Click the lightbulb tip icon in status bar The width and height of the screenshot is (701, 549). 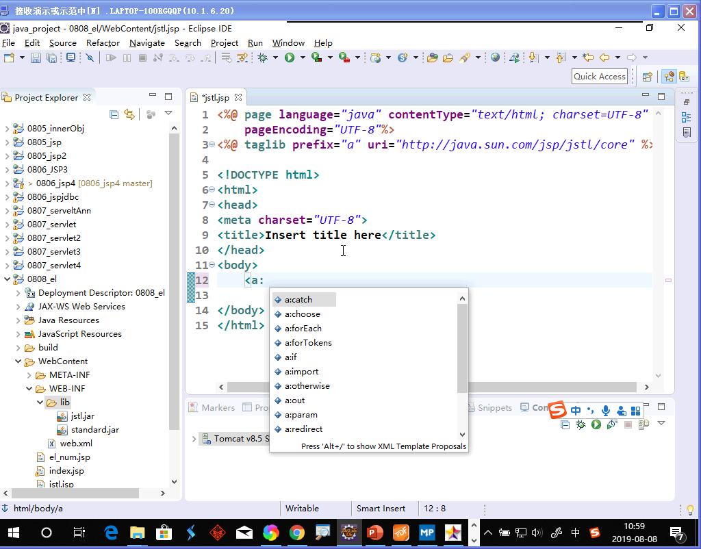pyautogui.click(x=690, y=509)
